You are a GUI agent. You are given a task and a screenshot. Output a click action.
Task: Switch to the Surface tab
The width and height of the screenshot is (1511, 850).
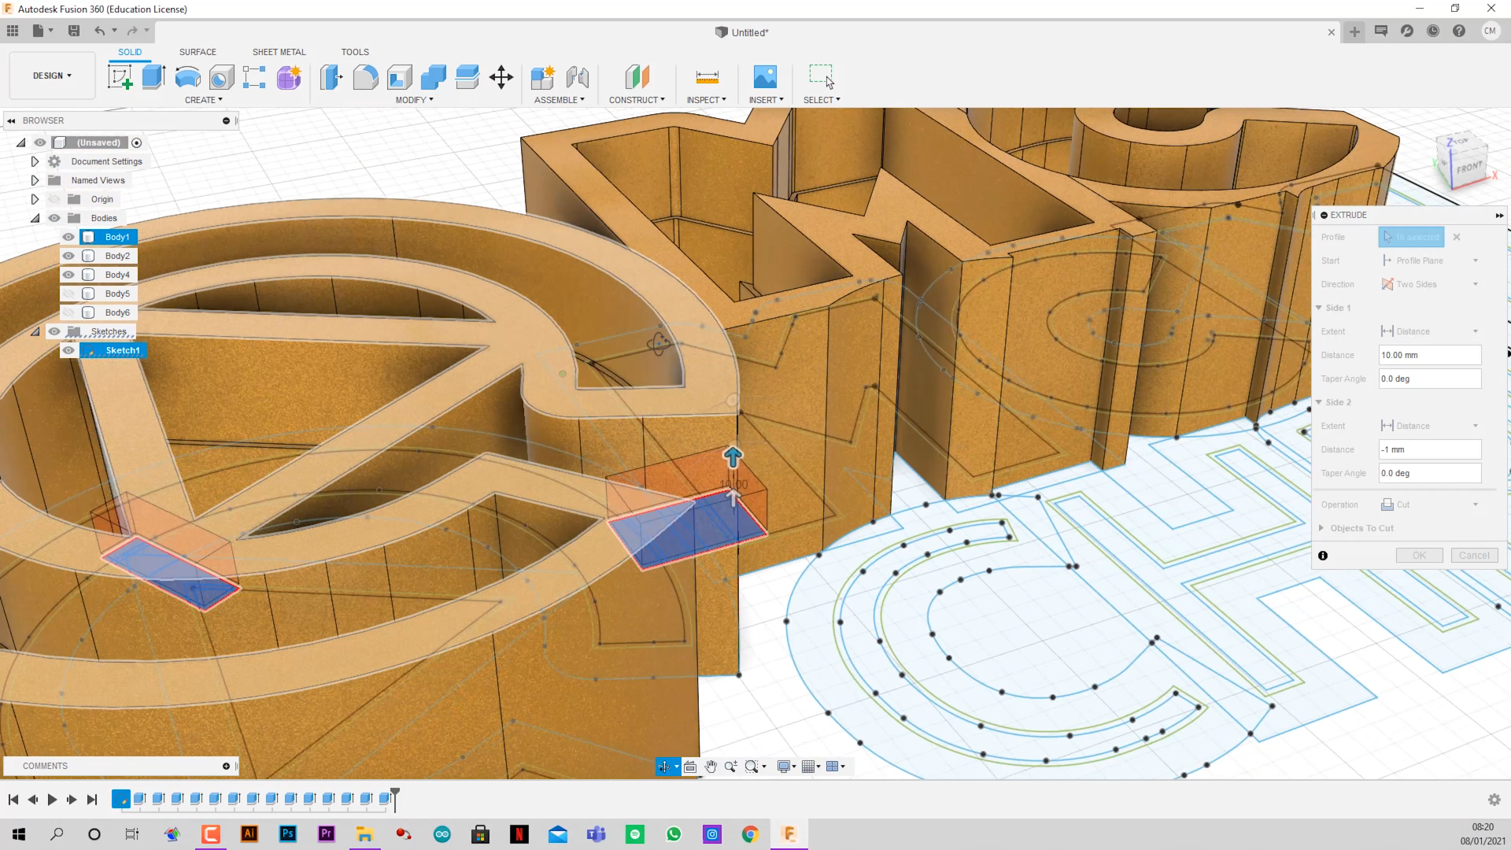click(x=198, y=52)
